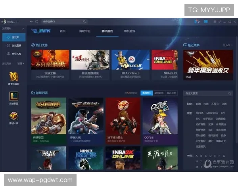Click the search magnifier in the top search box
This screenshot has width=238, height=190.
tap(84, 21)
